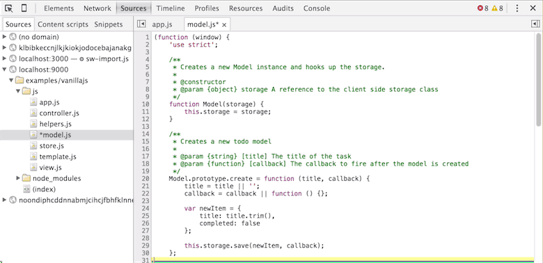Viewport: 543px width, 263px height.
Task: Toggle device mode phone icon
Action: coord(24,8)
